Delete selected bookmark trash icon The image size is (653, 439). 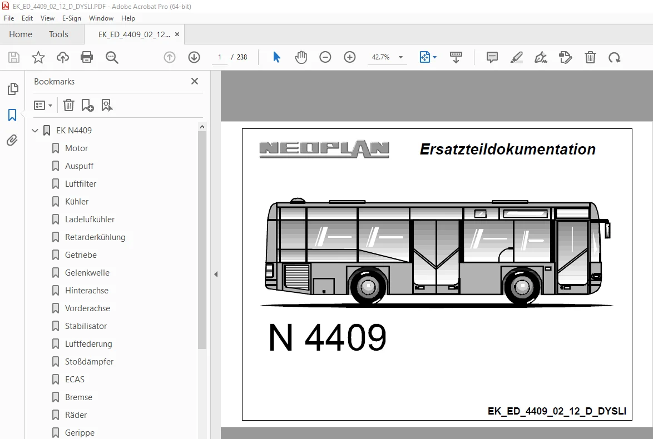click(x=68, y=105)
